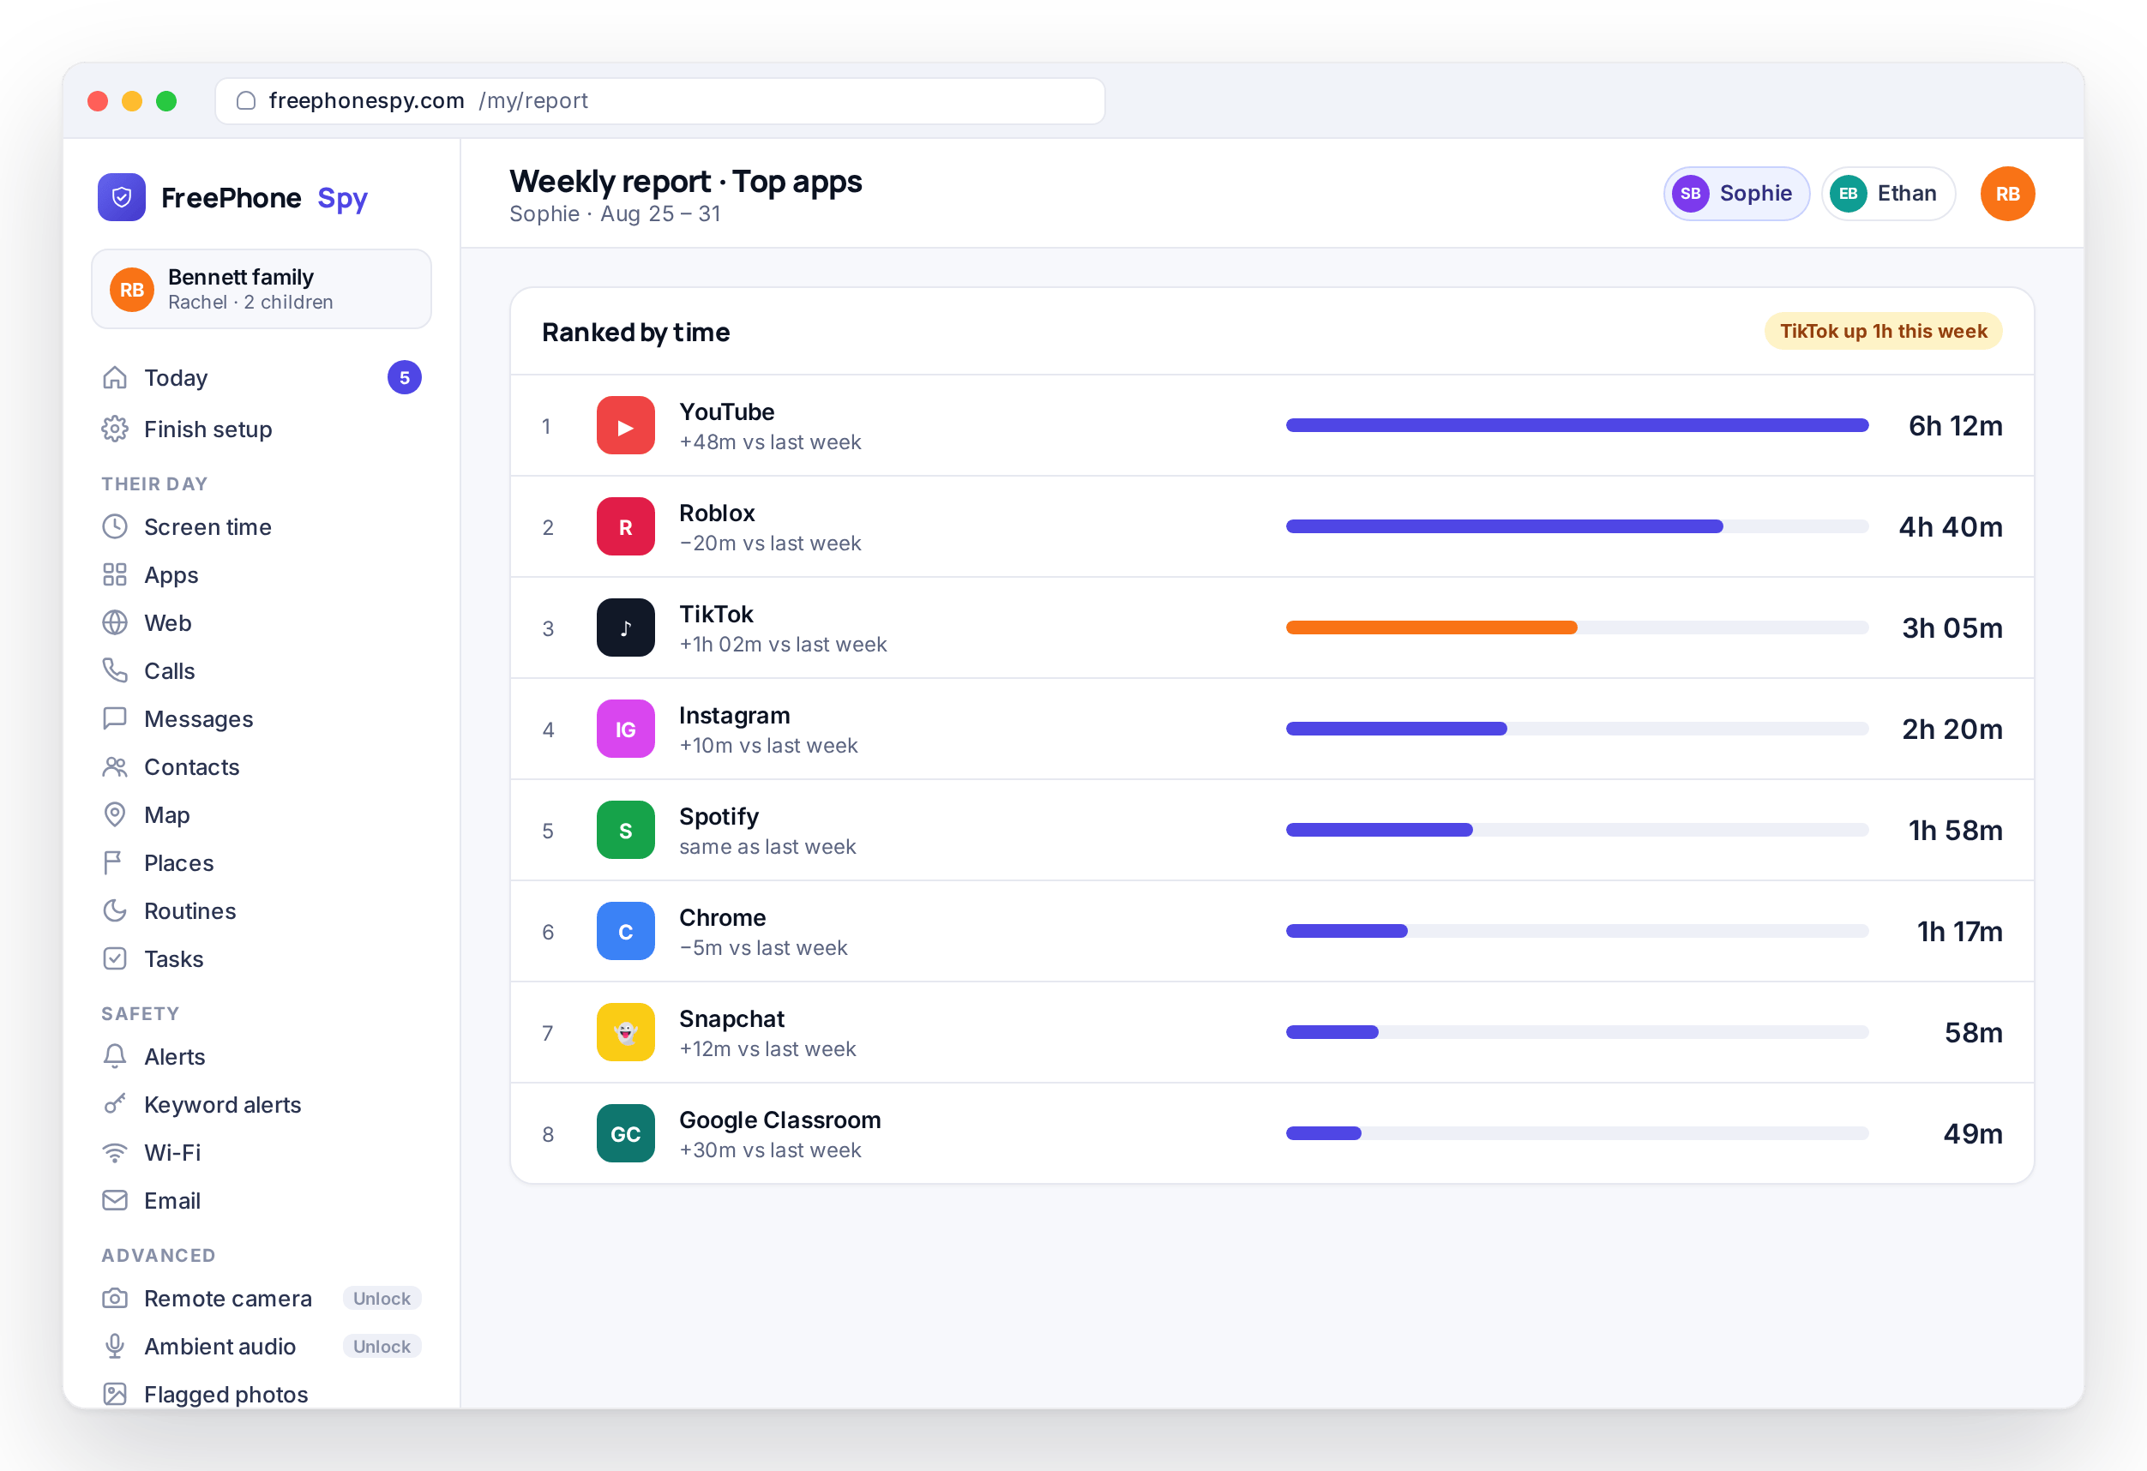Image resolution: width=2147 pixels, height=1471 pixels.
Task: Open the TikTok app icon
Action: 625,628
